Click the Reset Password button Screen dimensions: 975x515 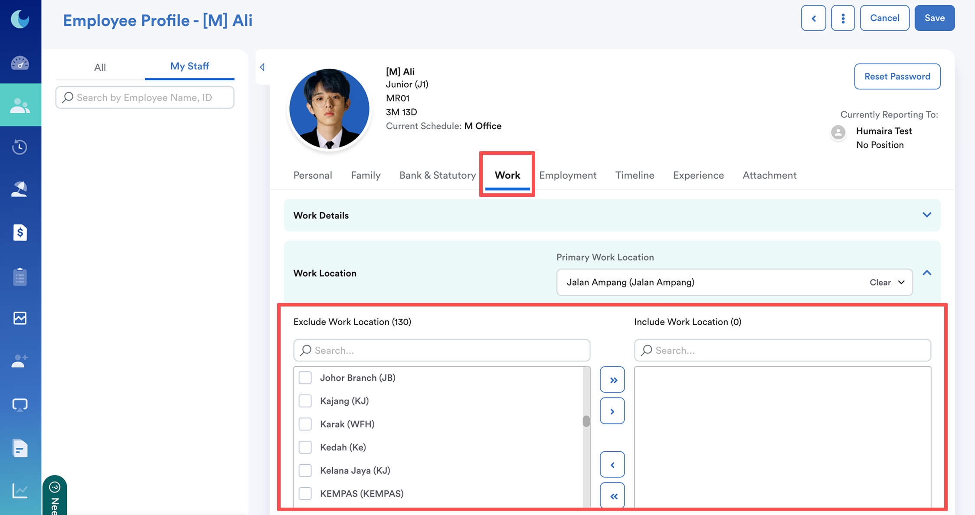pos(897,77)
